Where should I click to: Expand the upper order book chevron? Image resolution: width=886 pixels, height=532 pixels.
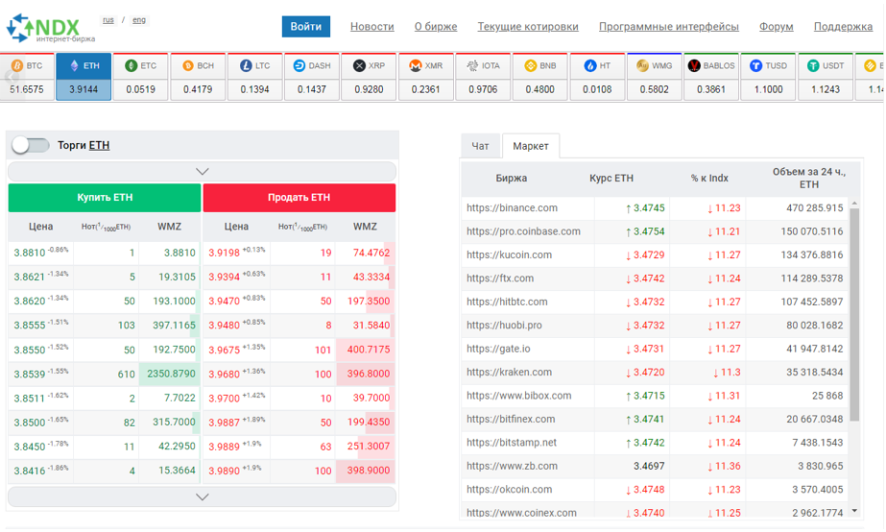coord(202,171)
